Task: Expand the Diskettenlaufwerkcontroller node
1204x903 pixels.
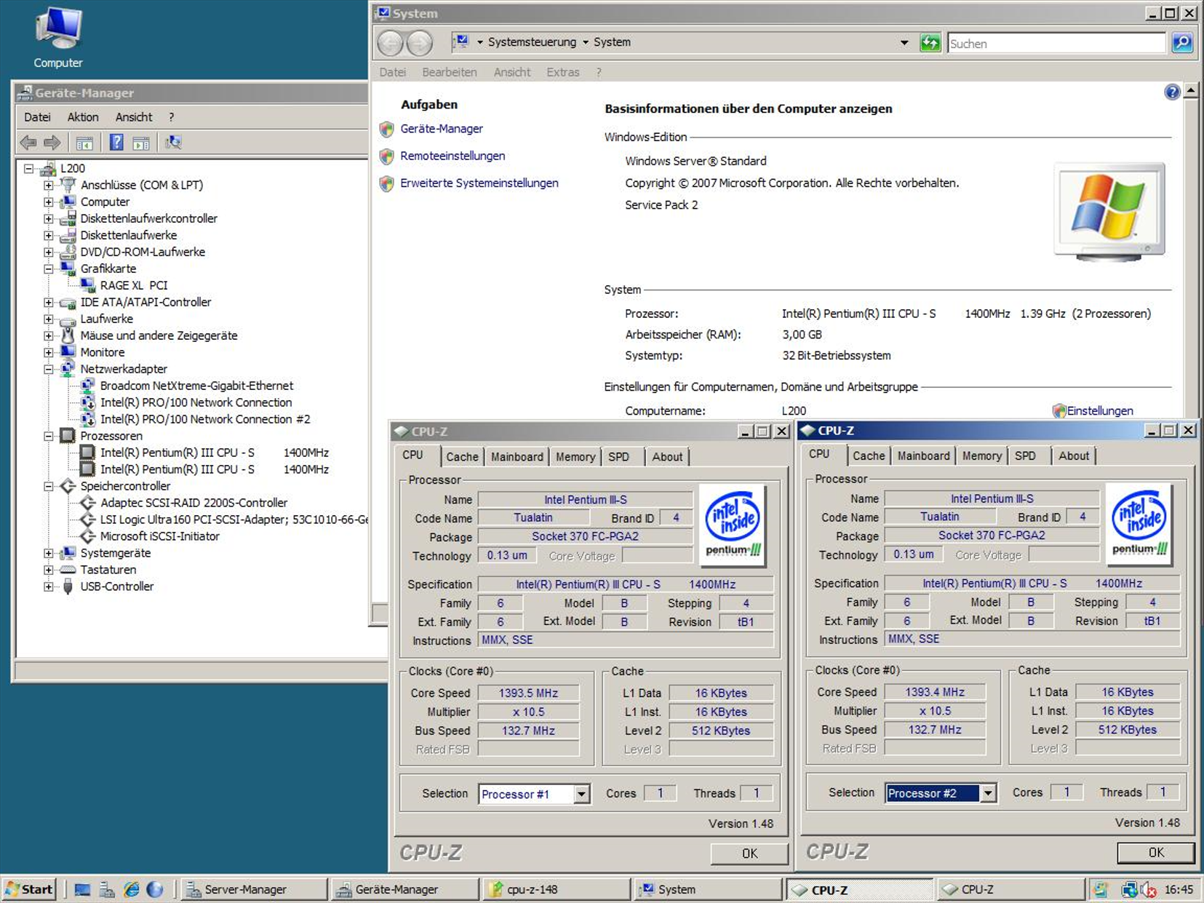Action: coord(48,219)
